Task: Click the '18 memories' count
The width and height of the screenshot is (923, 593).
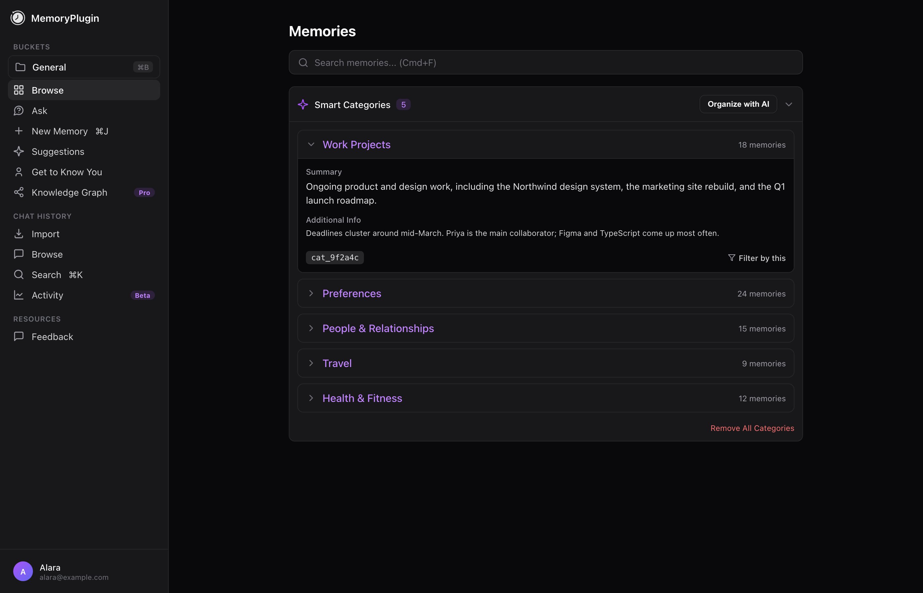Action: (761, 145)
